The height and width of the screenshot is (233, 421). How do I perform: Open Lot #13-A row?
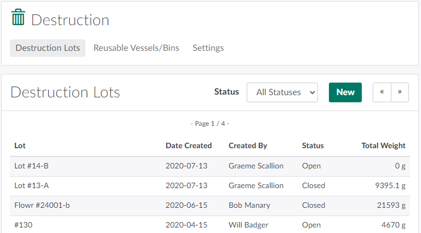pos(31,185)
